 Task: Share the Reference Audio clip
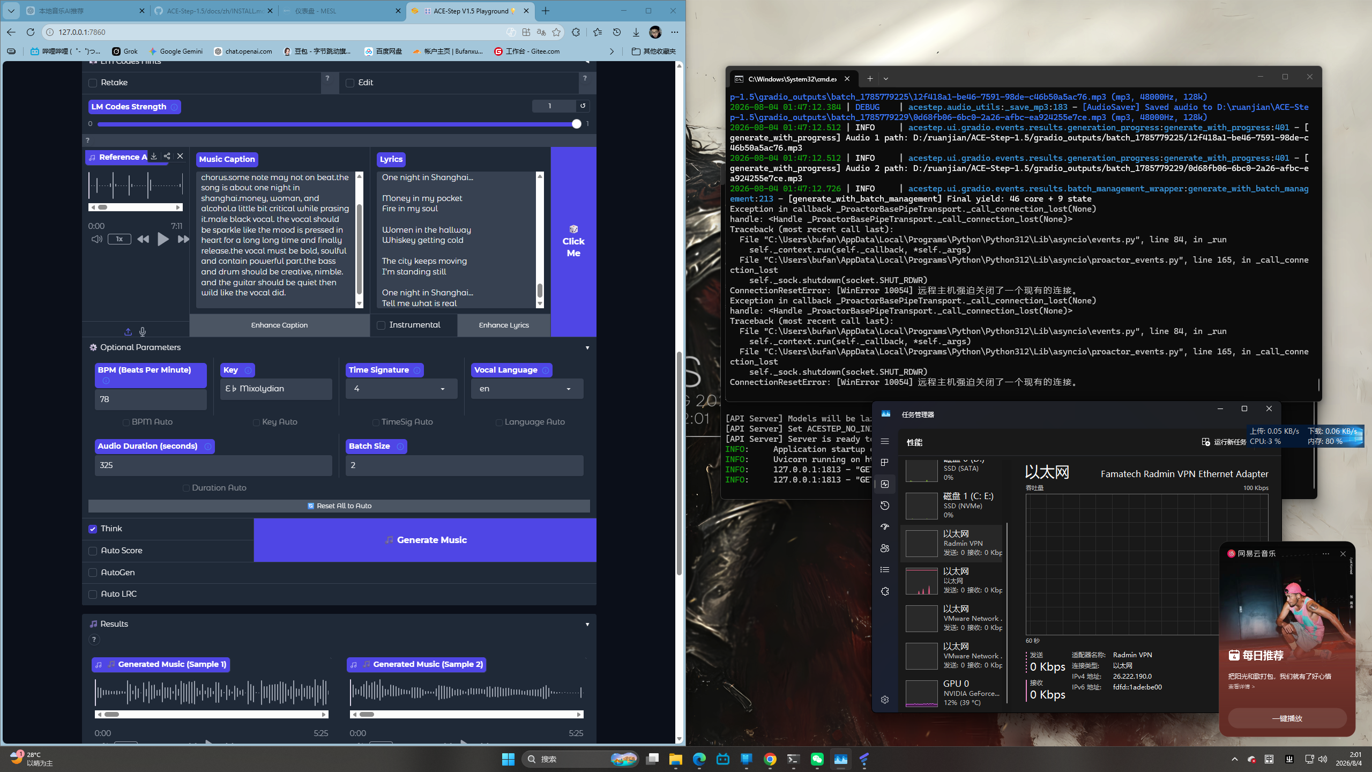pos(167,156)
